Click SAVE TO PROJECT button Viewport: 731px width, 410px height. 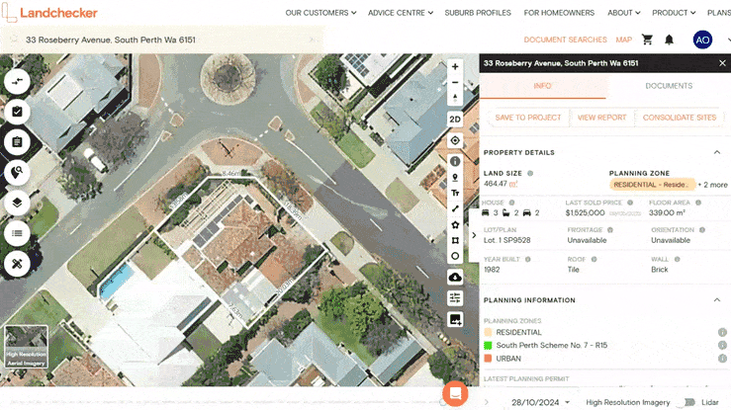tap(528, 118)
